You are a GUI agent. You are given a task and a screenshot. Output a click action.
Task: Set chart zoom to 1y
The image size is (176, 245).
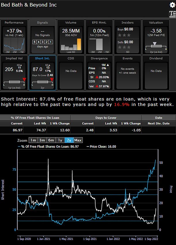point(60,140)
